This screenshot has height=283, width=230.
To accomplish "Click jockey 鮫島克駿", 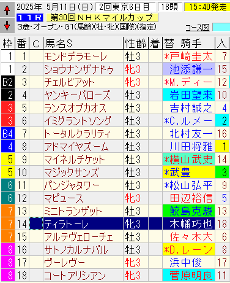I will click(188, 211).
